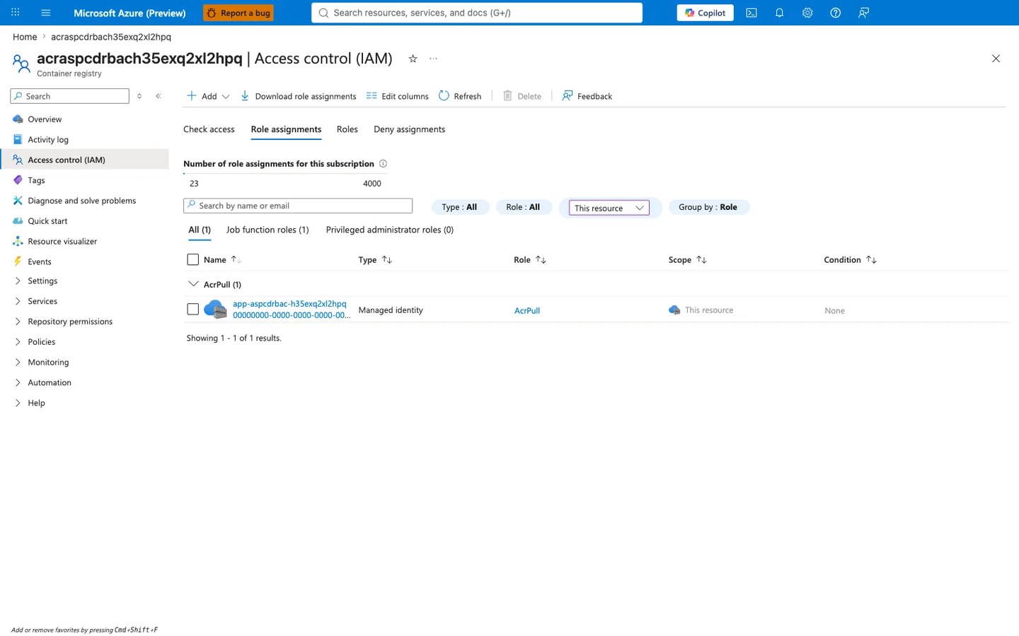Open the Role : All filter
The height and width of the screenshot is (636, 1019).
pos(523,207)
